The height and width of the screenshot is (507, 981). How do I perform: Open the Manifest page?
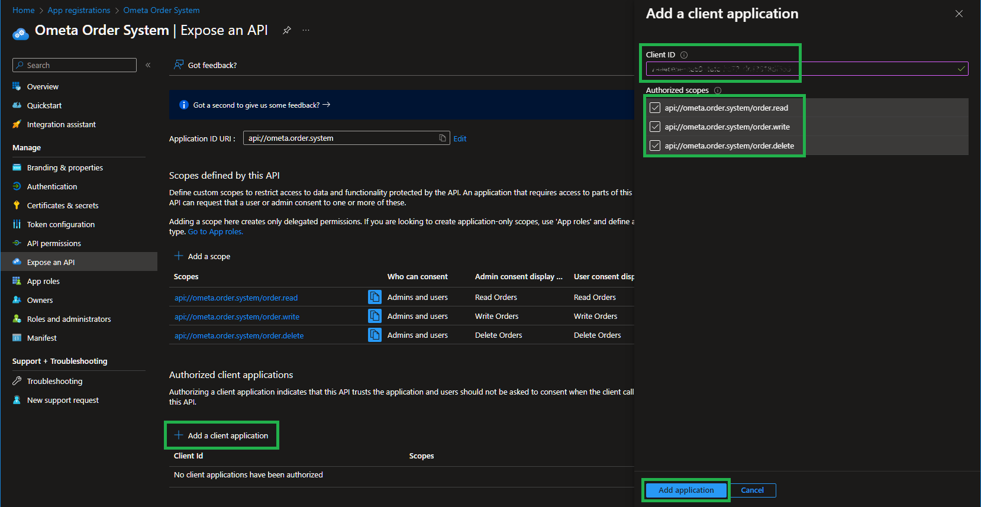(42, 338)
